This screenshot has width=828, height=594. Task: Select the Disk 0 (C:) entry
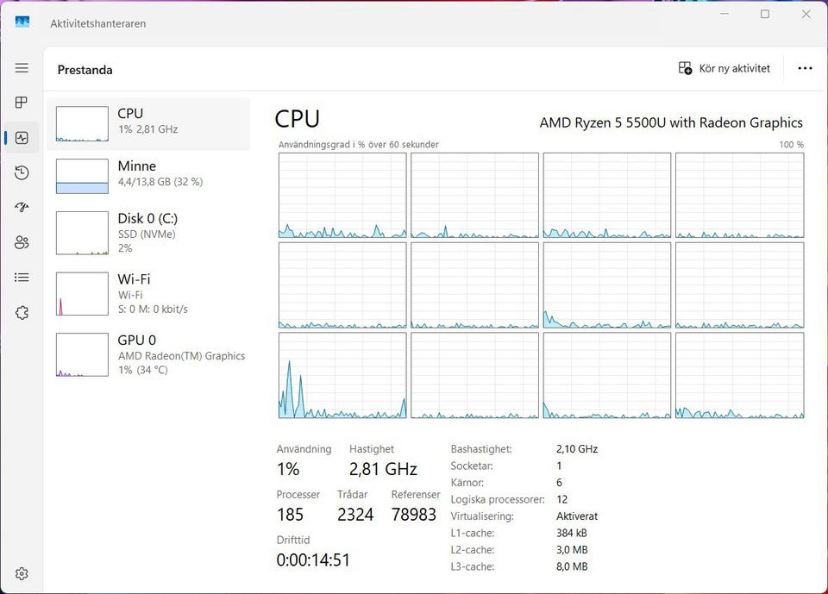pyautogui.click(x=148, y=232)
